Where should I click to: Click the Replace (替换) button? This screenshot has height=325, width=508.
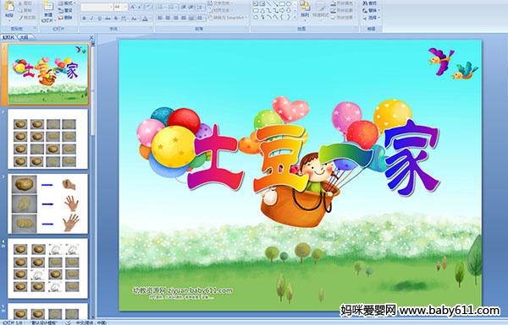coord(370,11)
